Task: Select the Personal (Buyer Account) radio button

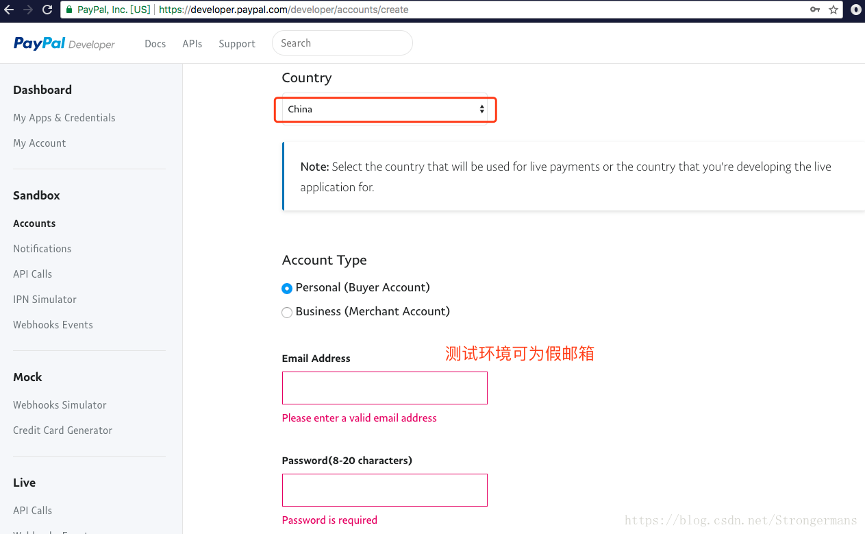Action: click(x=287, y=289)
